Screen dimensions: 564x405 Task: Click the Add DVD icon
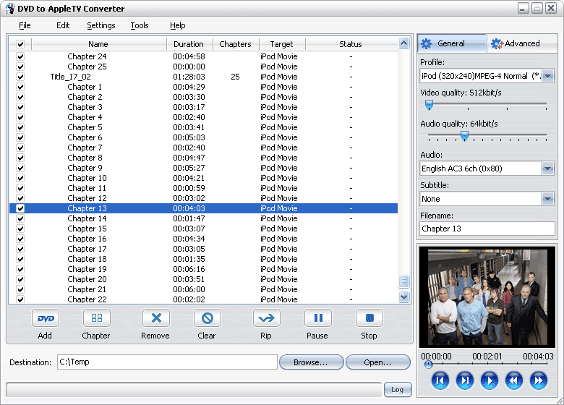[46, 318]
